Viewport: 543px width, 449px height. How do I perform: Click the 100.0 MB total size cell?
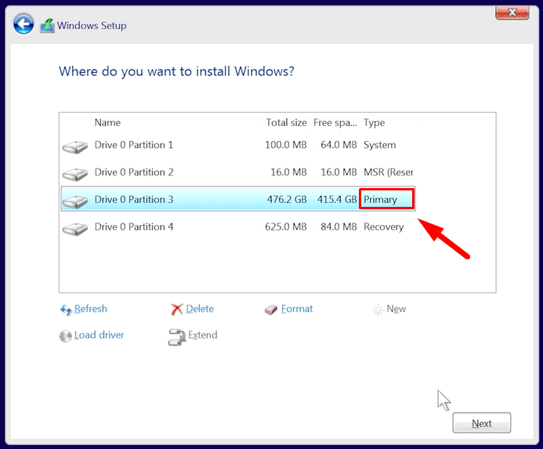pyautogui.click(x=286, y=145)
